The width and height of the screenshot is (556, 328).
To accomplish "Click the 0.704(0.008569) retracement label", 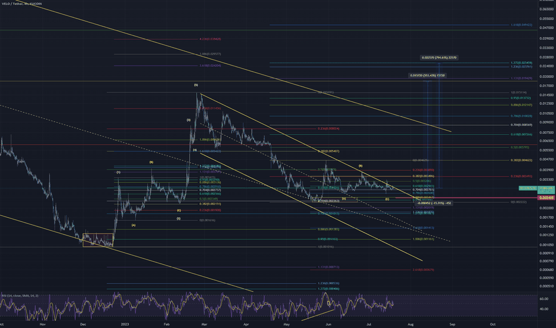I will 521,125.
